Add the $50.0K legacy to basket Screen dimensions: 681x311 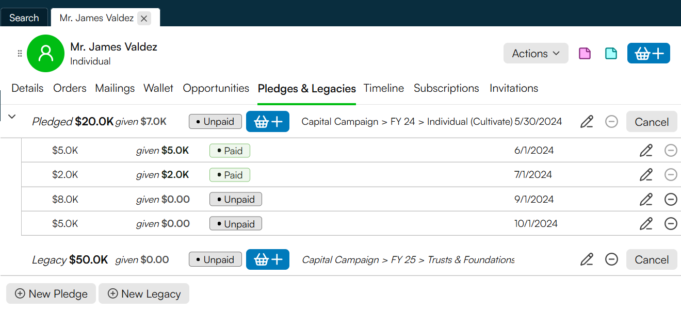(x=268, y=259)
